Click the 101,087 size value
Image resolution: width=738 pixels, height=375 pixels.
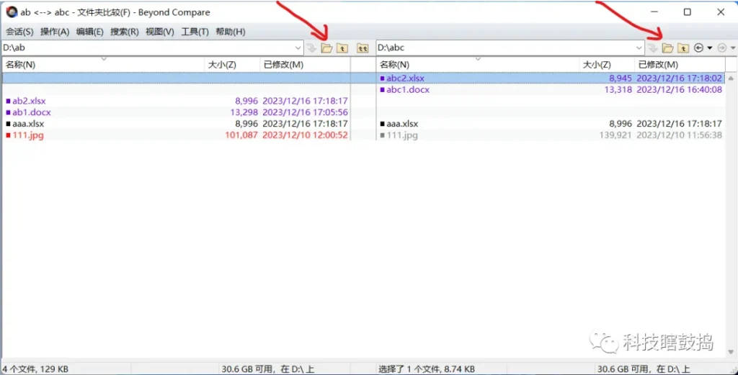pyautogui.click(x=241, y=135)
